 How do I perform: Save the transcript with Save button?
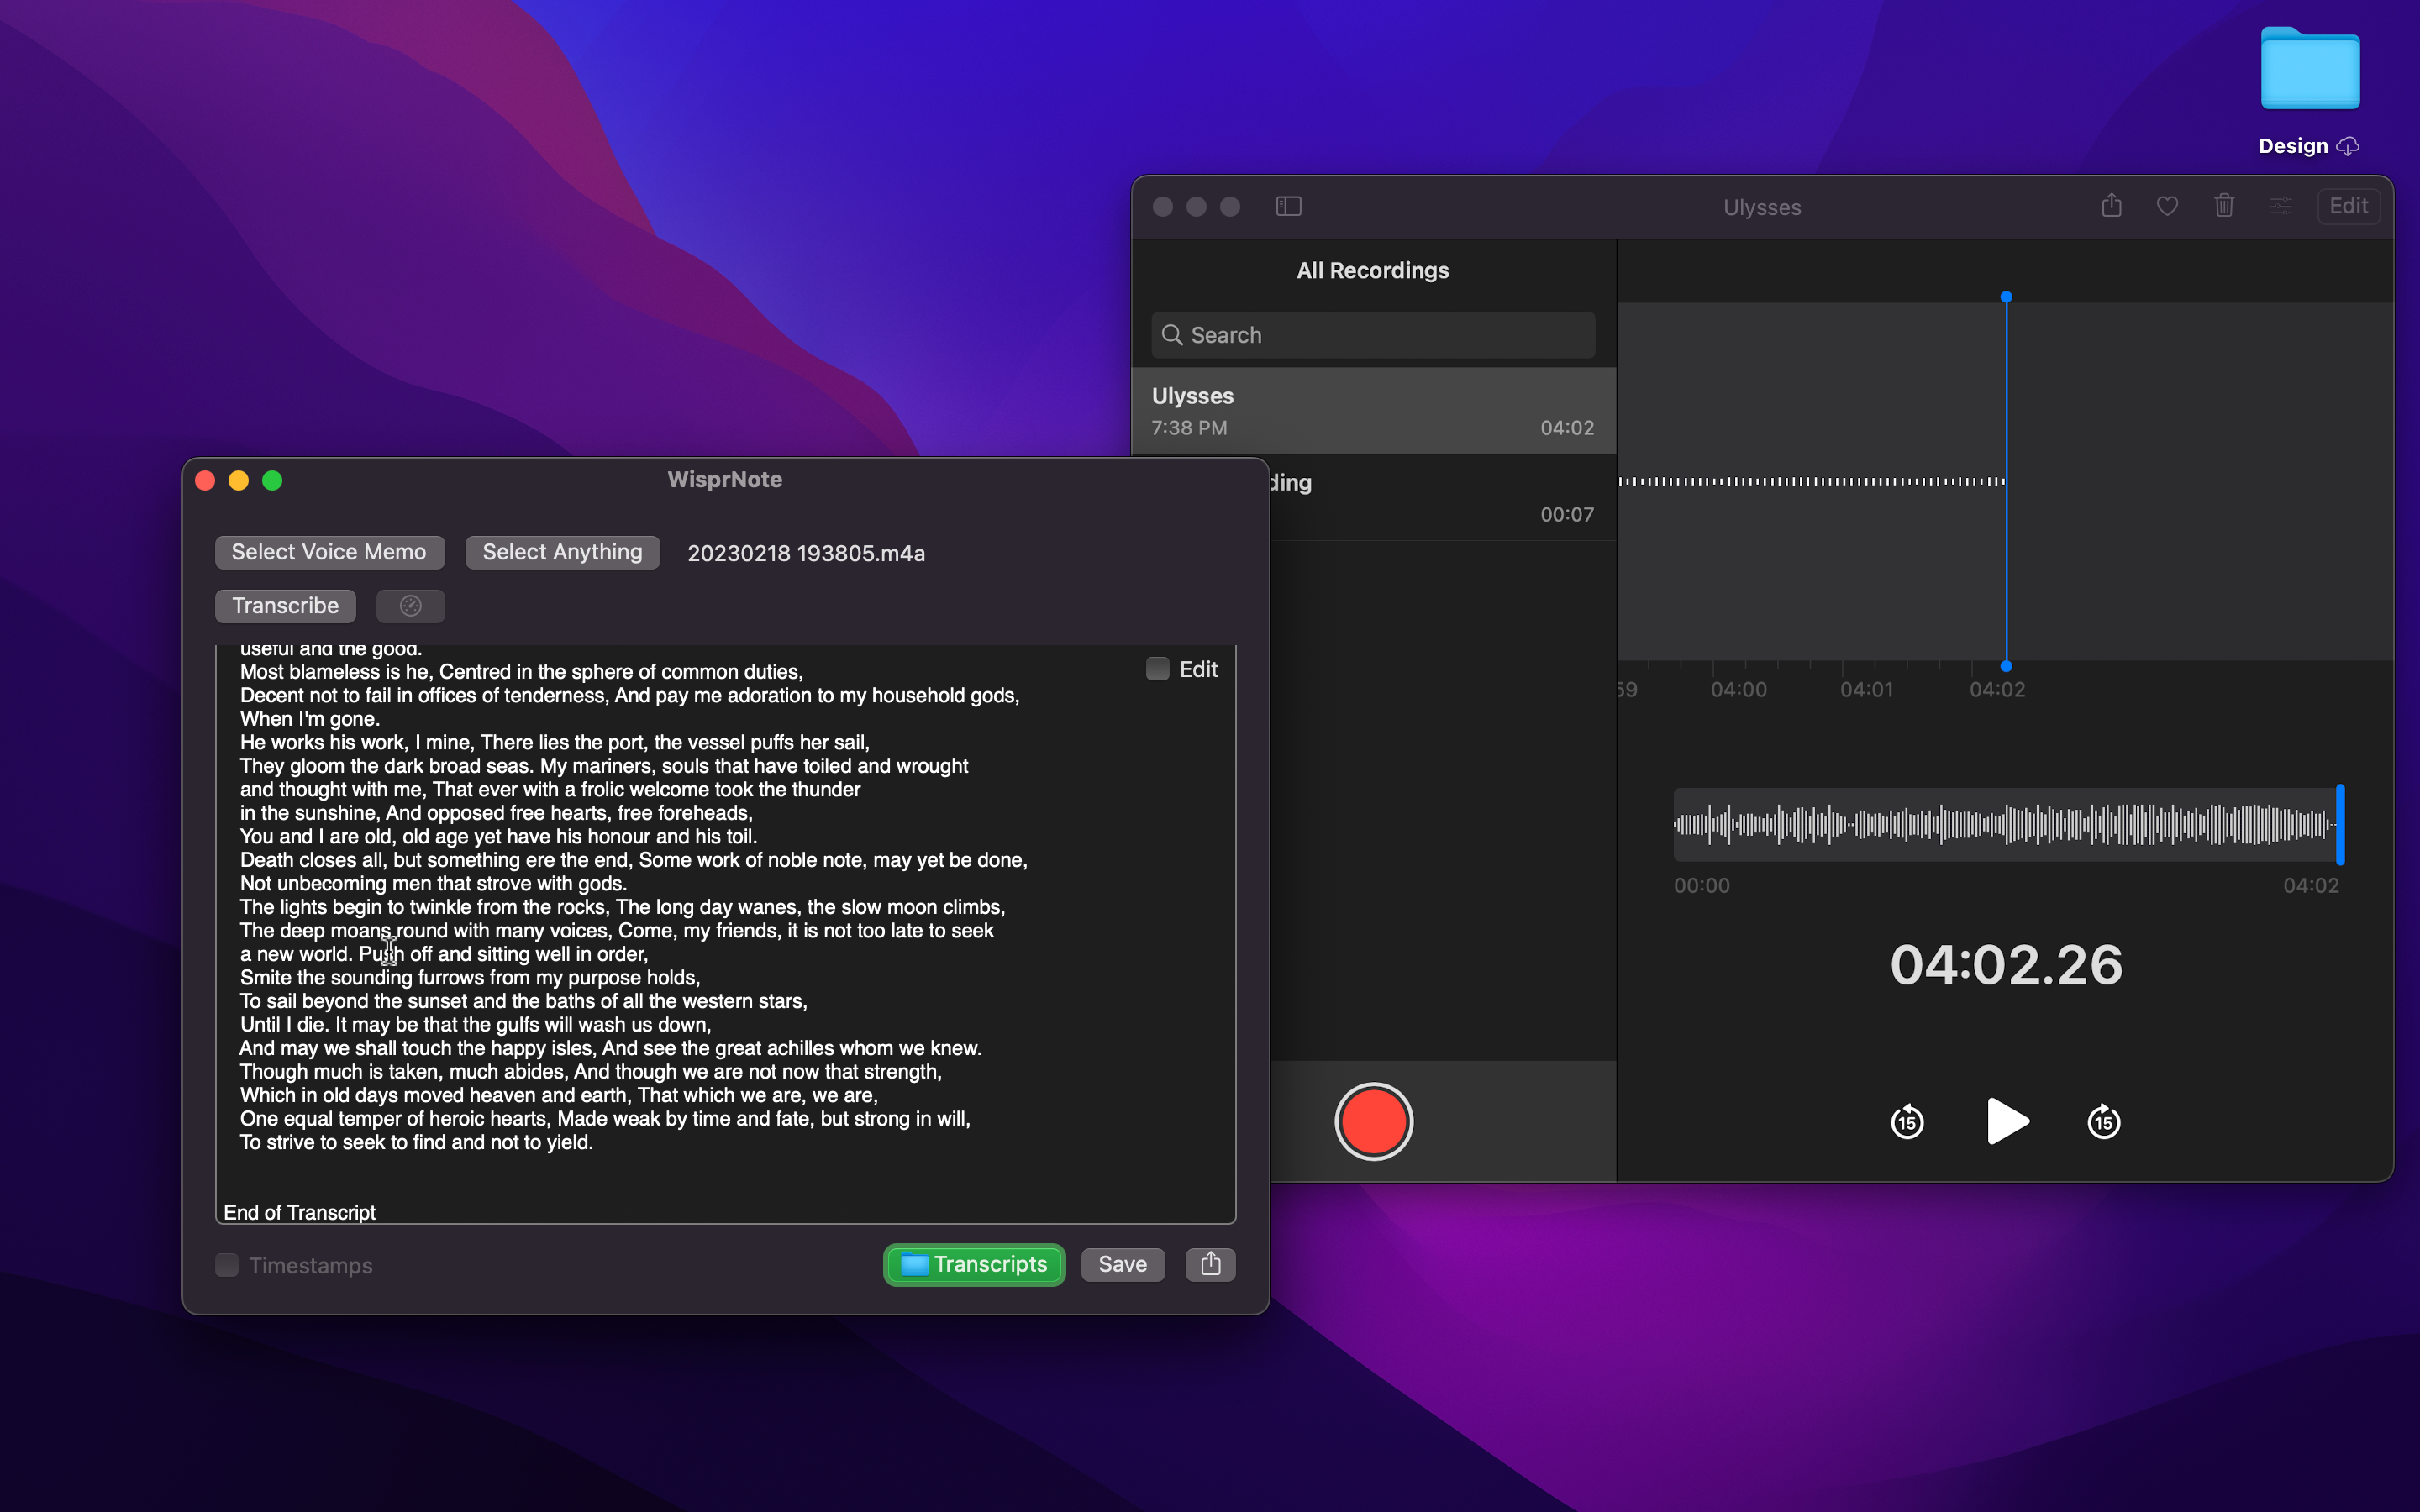pos(1122,1265)
